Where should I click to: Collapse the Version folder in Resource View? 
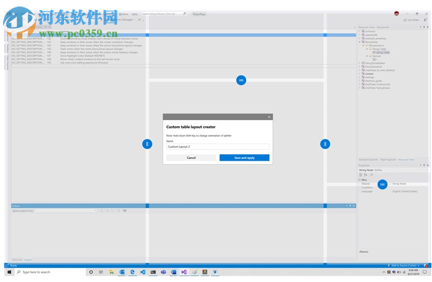click(x=367, y=56)
